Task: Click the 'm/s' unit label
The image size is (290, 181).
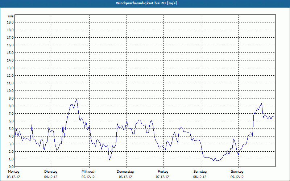Action: [11, 16]
